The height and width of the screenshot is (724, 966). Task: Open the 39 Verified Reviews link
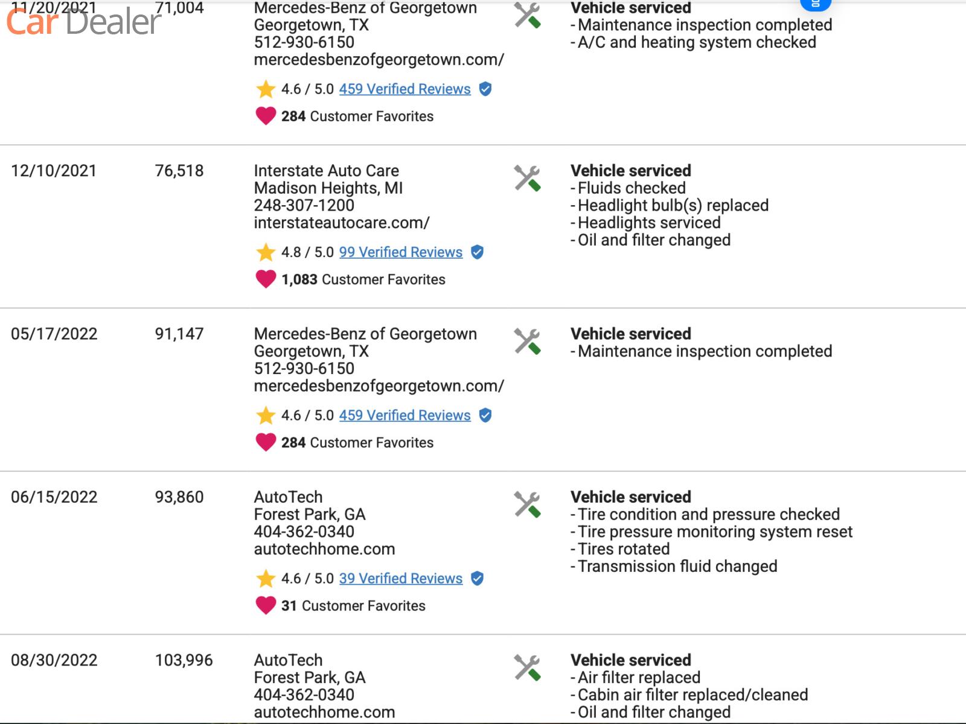click(400, 579)
